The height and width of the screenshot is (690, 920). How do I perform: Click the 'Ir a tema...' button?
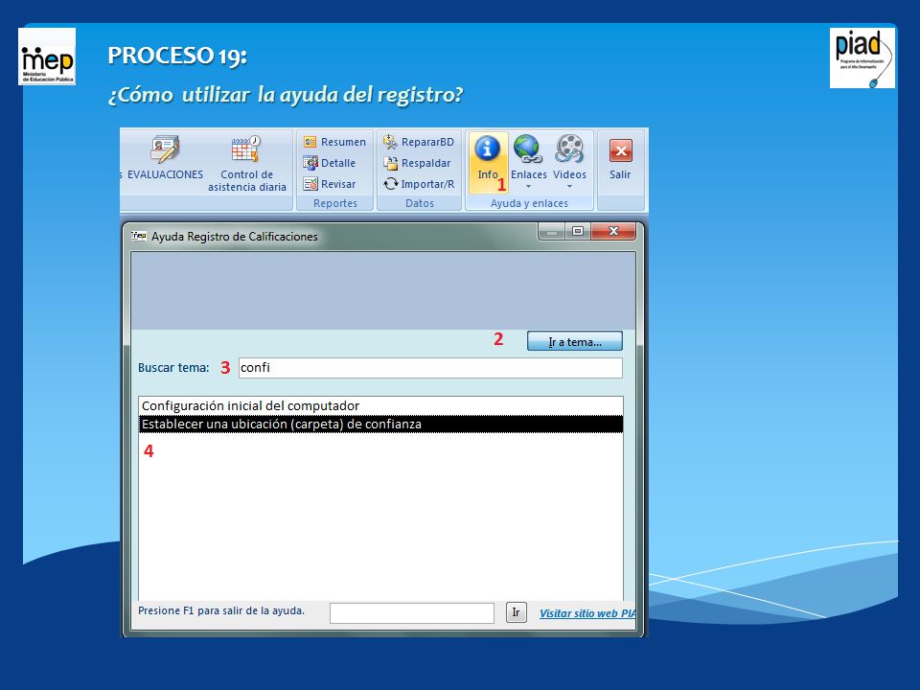574,341
